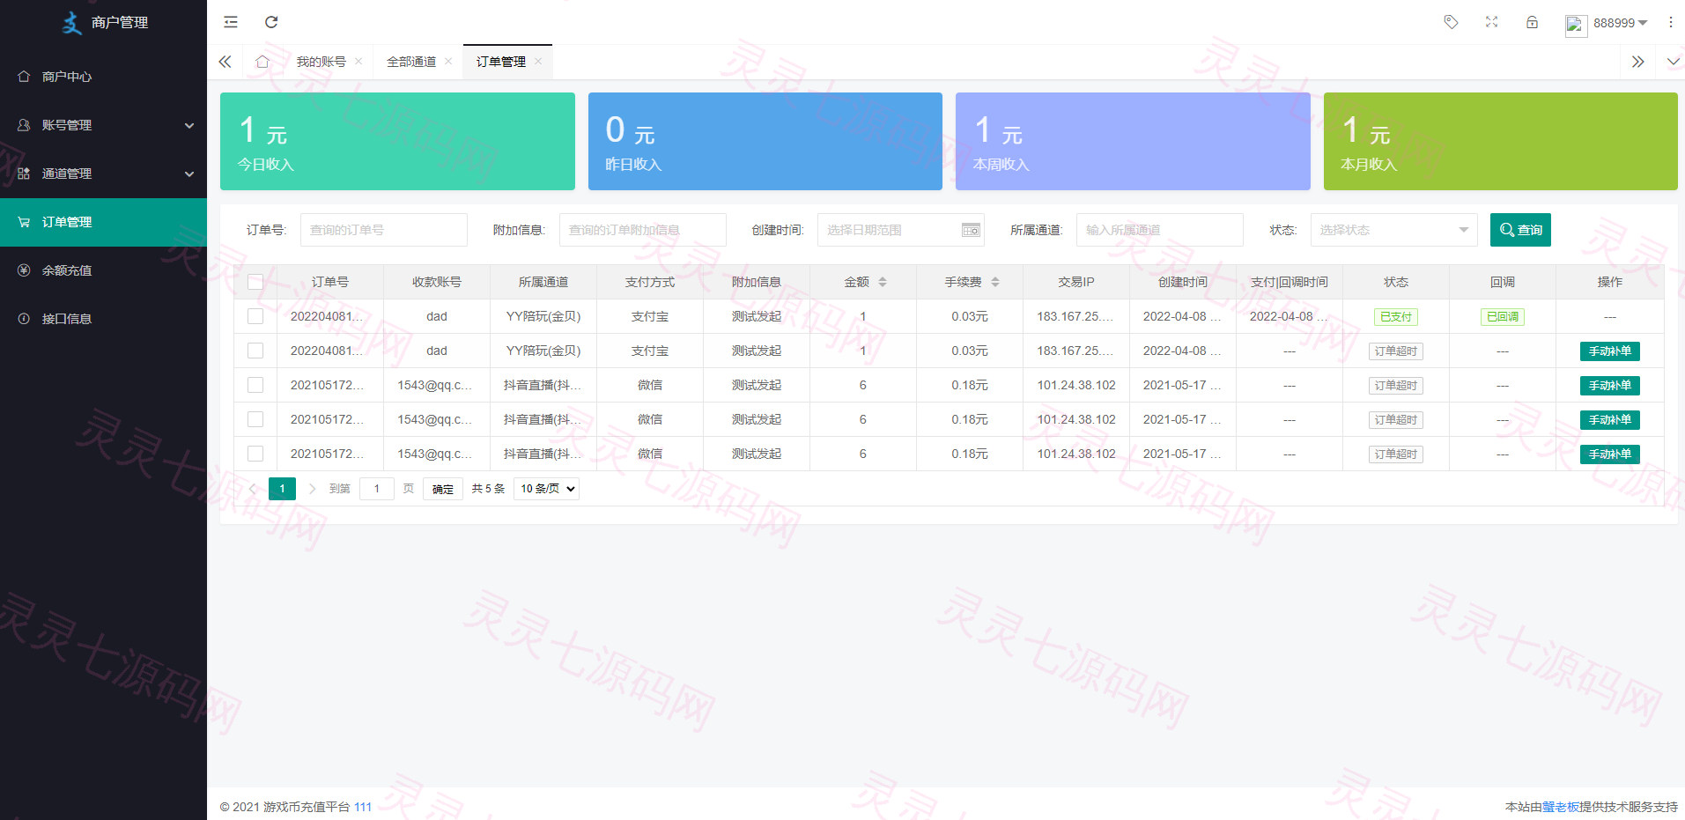Toggle fullscreen mode icon
Image resolution: width=1685 pixels, height=820 pixels.
(x=1491, y=22)
